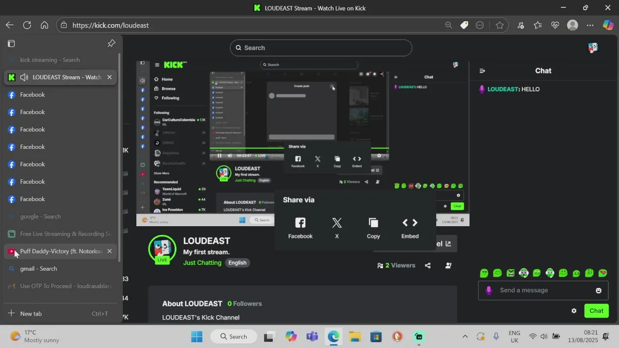Click the share icon beside Viewers
619x348 pixels.
tap(427, 265)
